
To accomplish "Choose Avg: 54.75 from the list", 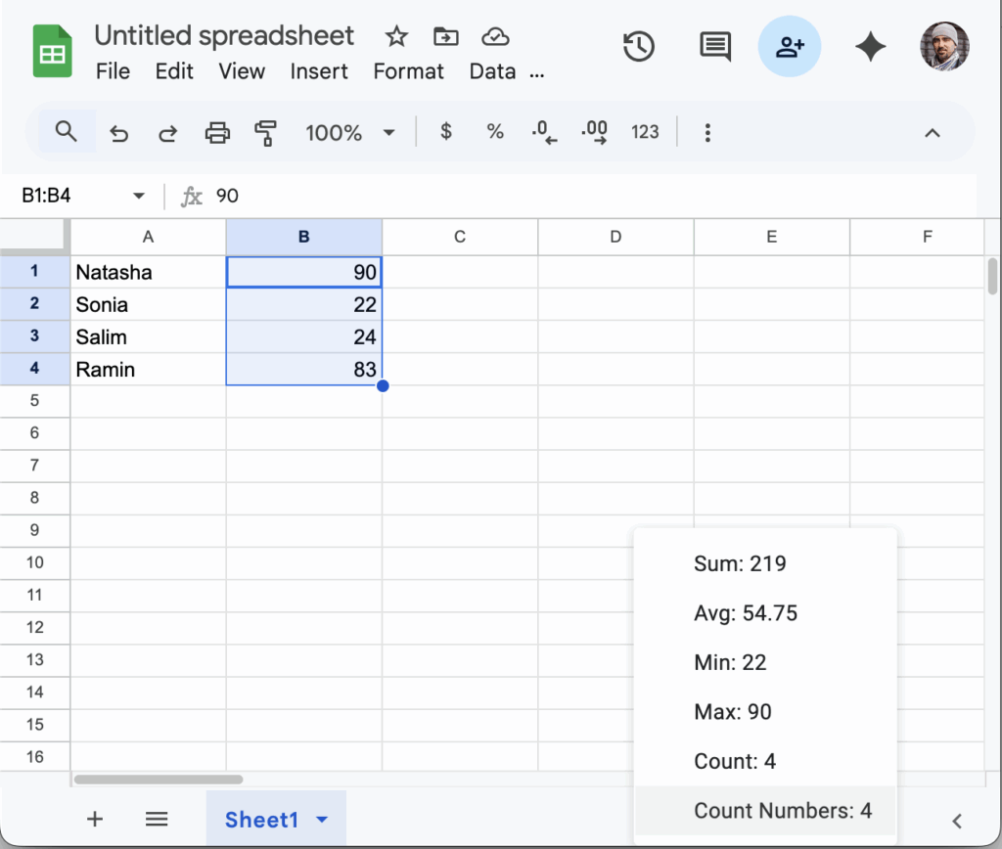I will (x=746, y=613).
